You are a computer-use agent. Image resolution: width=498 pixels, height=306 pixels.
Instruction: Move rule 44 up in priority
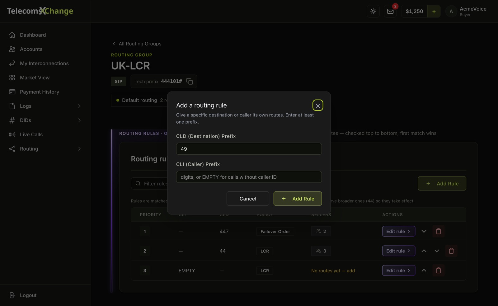pyautogui.click(x=424, y=251)
